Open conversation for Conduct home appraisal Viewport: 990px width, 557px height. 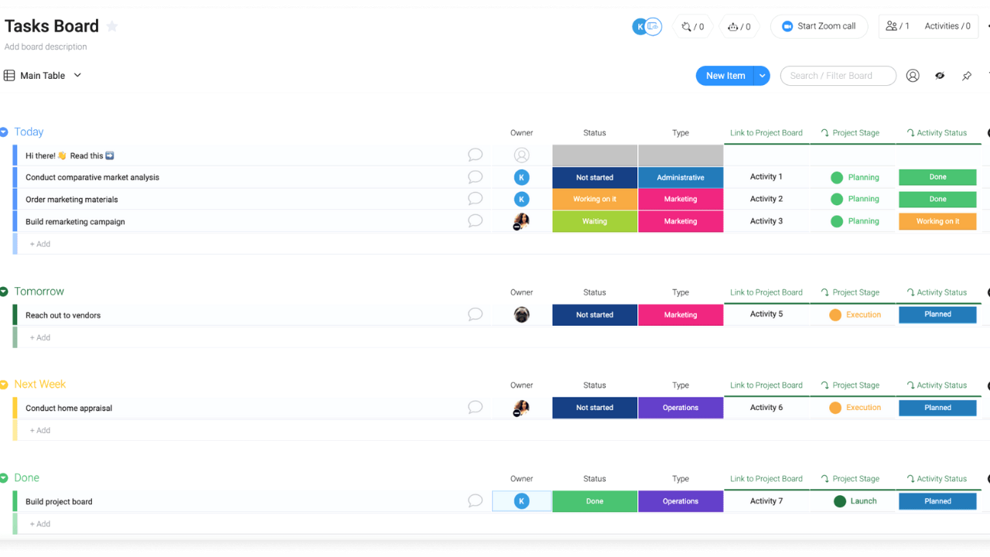[475, 408]
